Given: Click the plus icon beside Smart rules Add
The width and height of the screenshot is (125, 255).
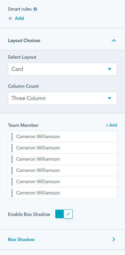Looking at the screenshot, I should click(10, 18).
